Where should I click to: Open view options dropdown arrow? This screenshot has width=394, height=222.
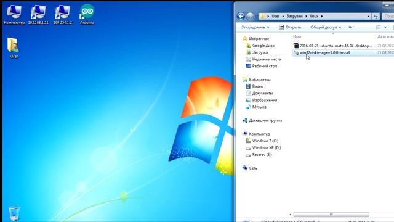coord(385,27)
